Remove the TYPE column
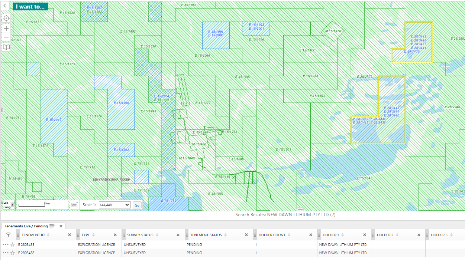The height and width of the screenshot is (260, 465). coord(115,235)
